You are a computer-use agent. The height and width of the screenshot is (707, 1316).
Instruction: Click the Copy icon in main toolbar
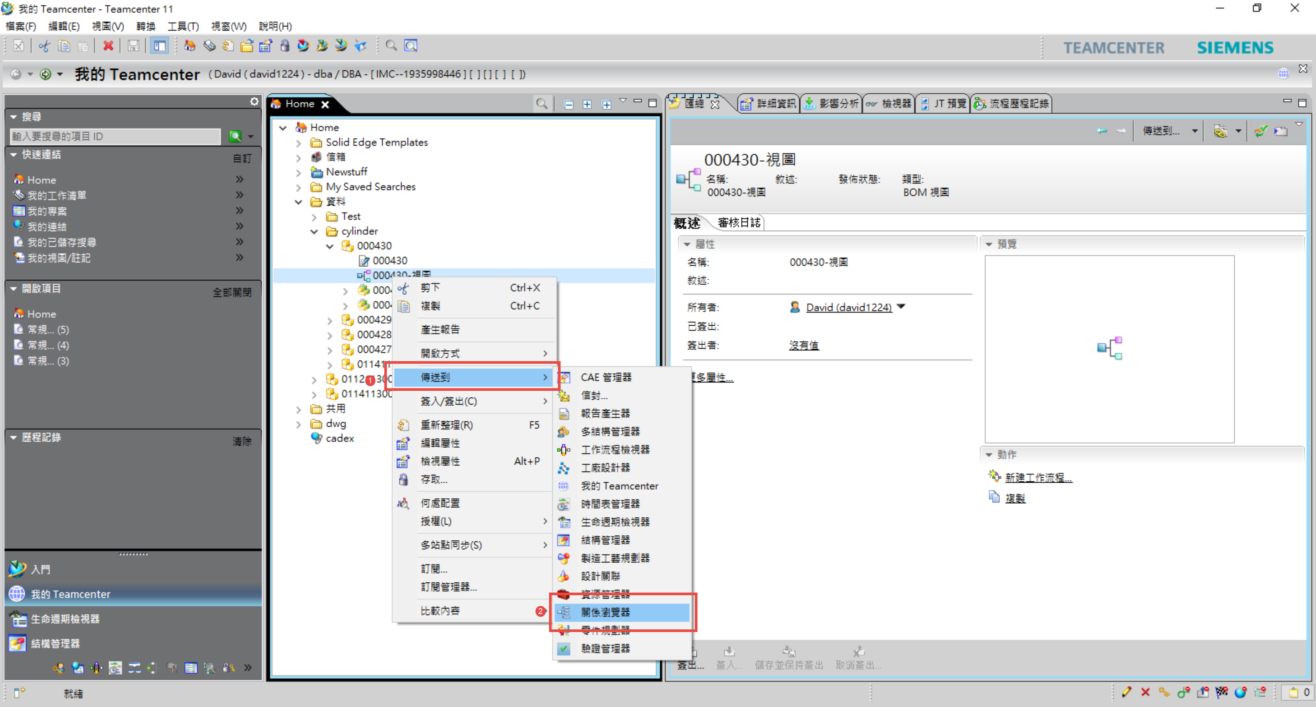pos(64,47)
